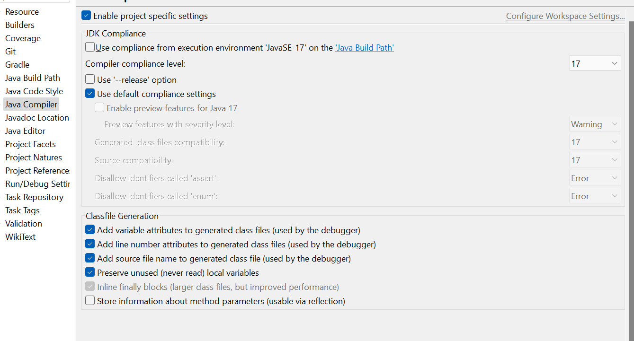Viewport: 634px width, 341px height.
Task: Toggle Preserve unused local variables
Action: [x=90, y=273]
